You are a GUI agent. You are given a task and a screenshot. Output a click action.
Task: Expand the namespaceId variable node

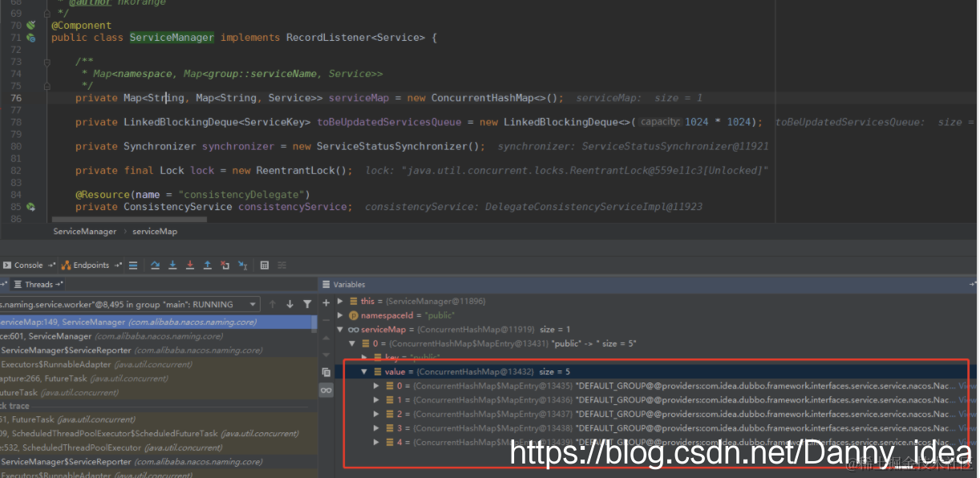coord(340,315)
